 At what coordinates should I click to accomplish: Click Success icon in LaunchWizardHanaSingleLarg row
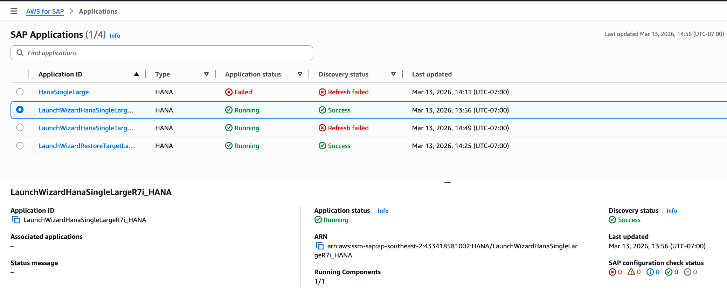(322, 110)
